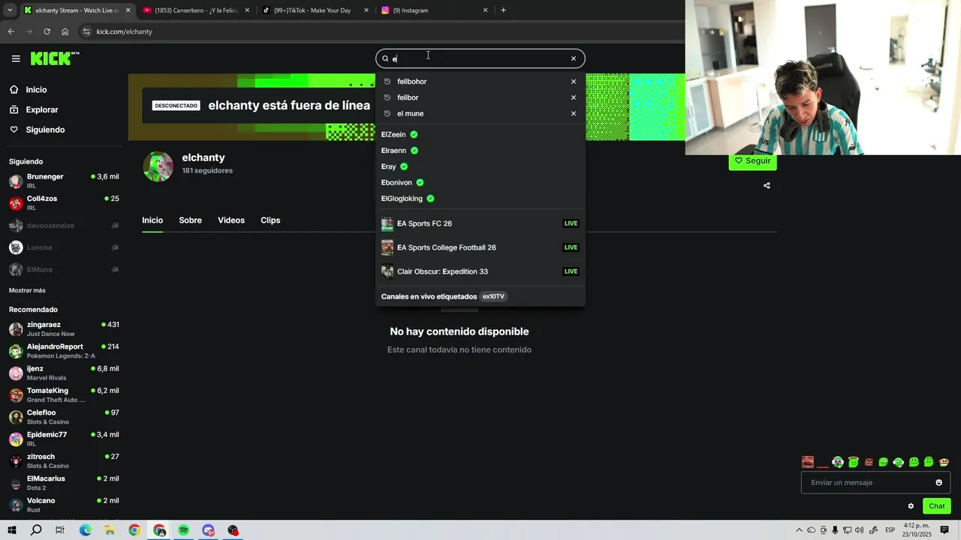
Task: Open recommended channel zingaraez
Action: tap(64, 329)
